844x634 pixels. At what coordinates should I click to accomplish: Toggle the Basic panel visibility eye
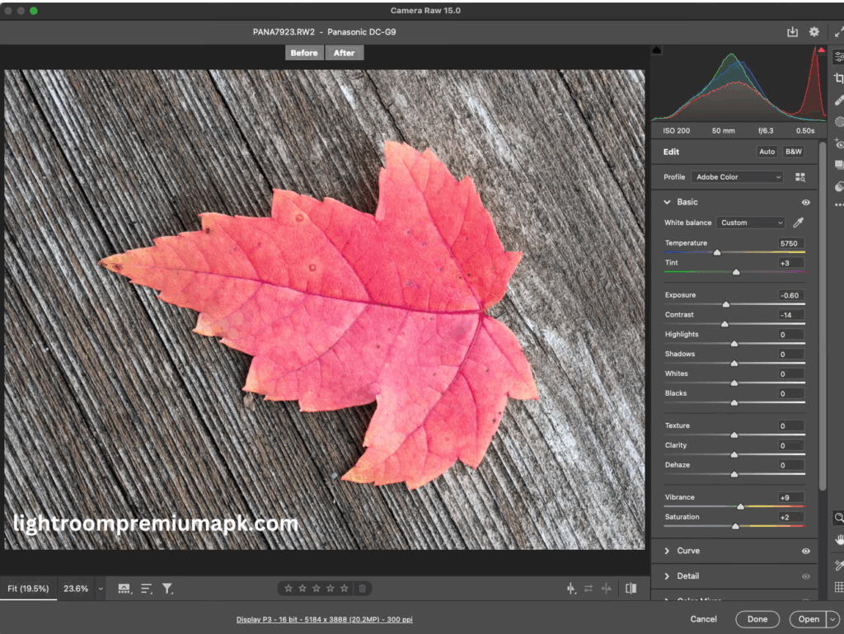[805, 202]
